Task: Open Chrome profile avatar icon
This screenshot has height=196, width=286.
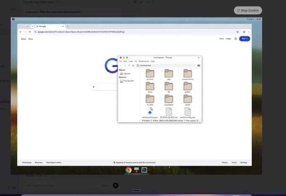Action: click(x=244, y=32)
